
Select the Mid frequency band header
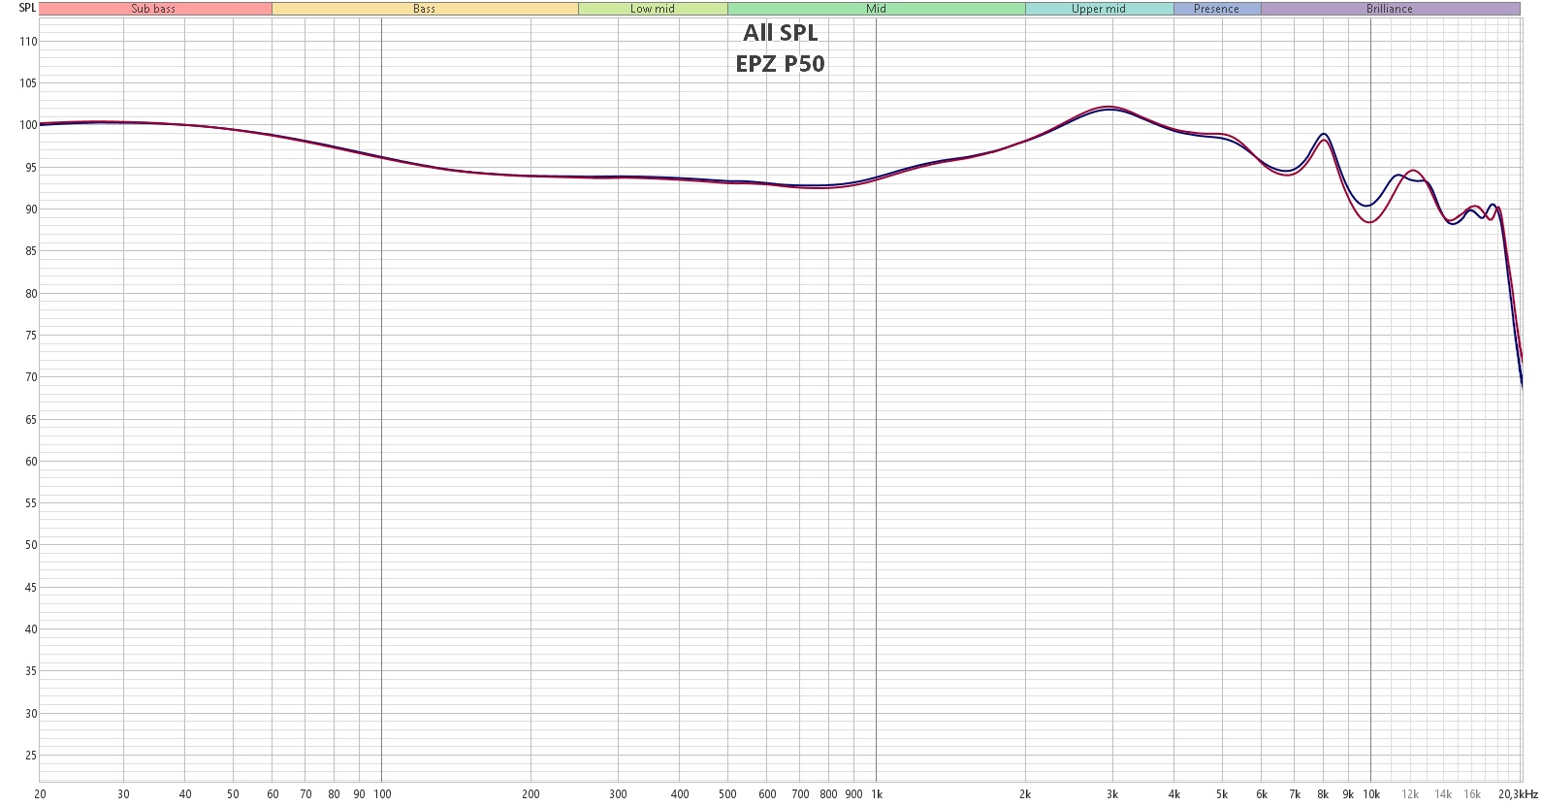click(x=877, y=9)
